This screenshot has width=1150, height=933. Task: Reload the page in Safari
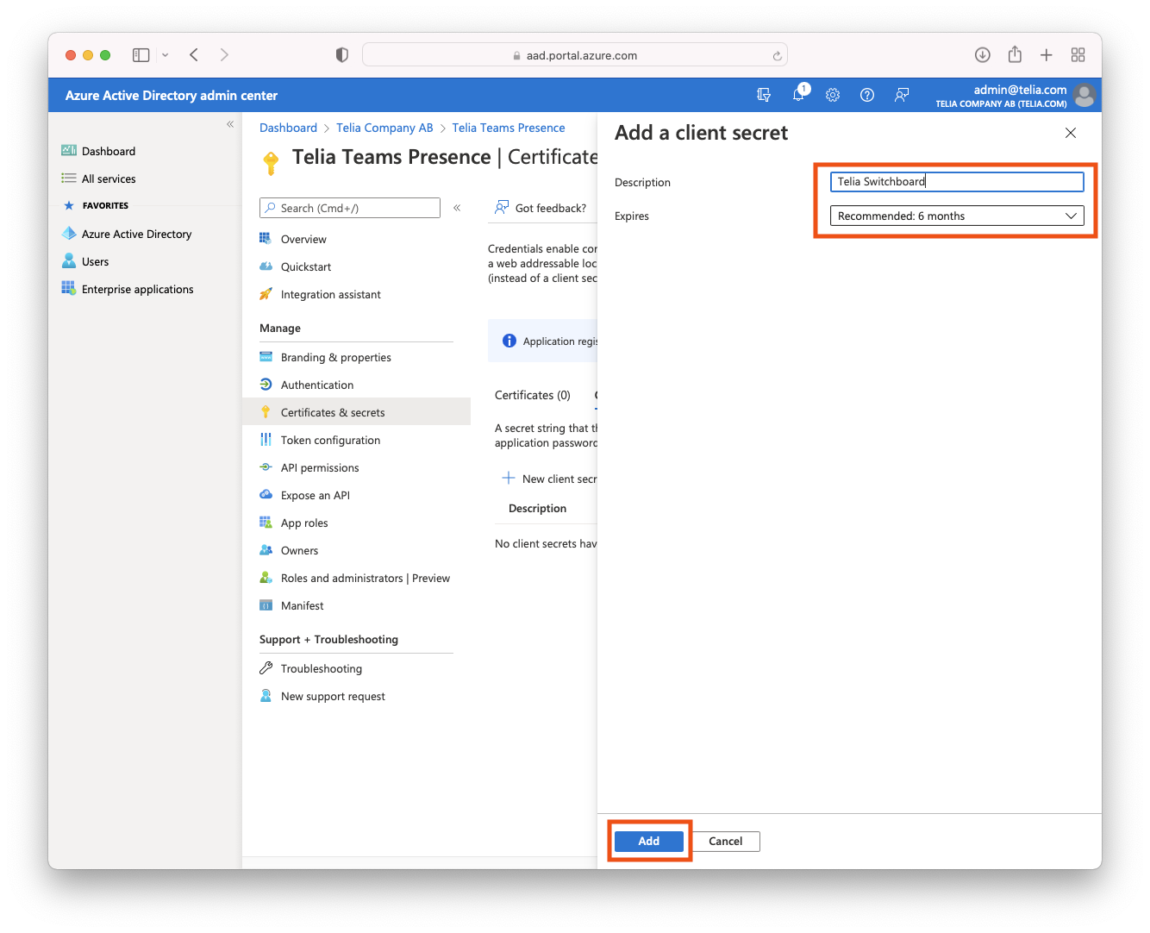point(777,56)
